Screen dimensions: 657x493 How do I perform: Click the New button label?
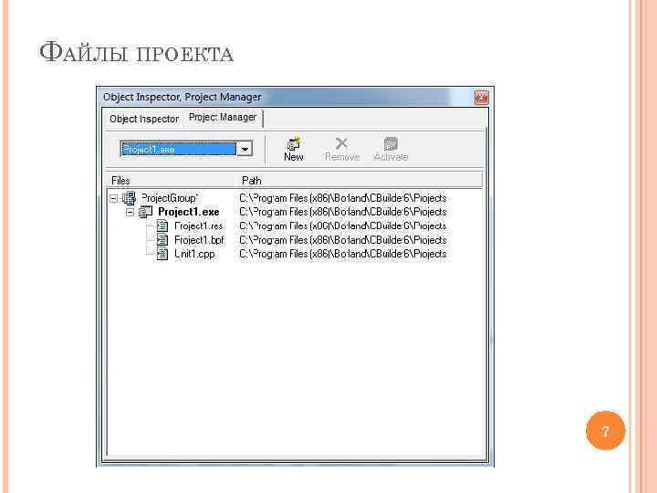[294, 157]
